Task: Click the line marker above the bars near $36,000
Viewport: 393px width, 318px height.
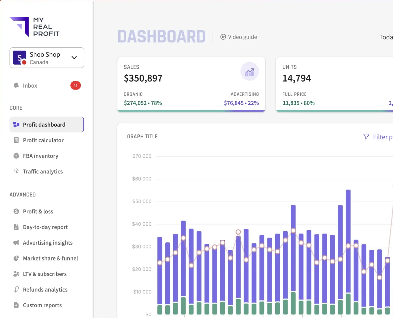Action: point(238,232)
